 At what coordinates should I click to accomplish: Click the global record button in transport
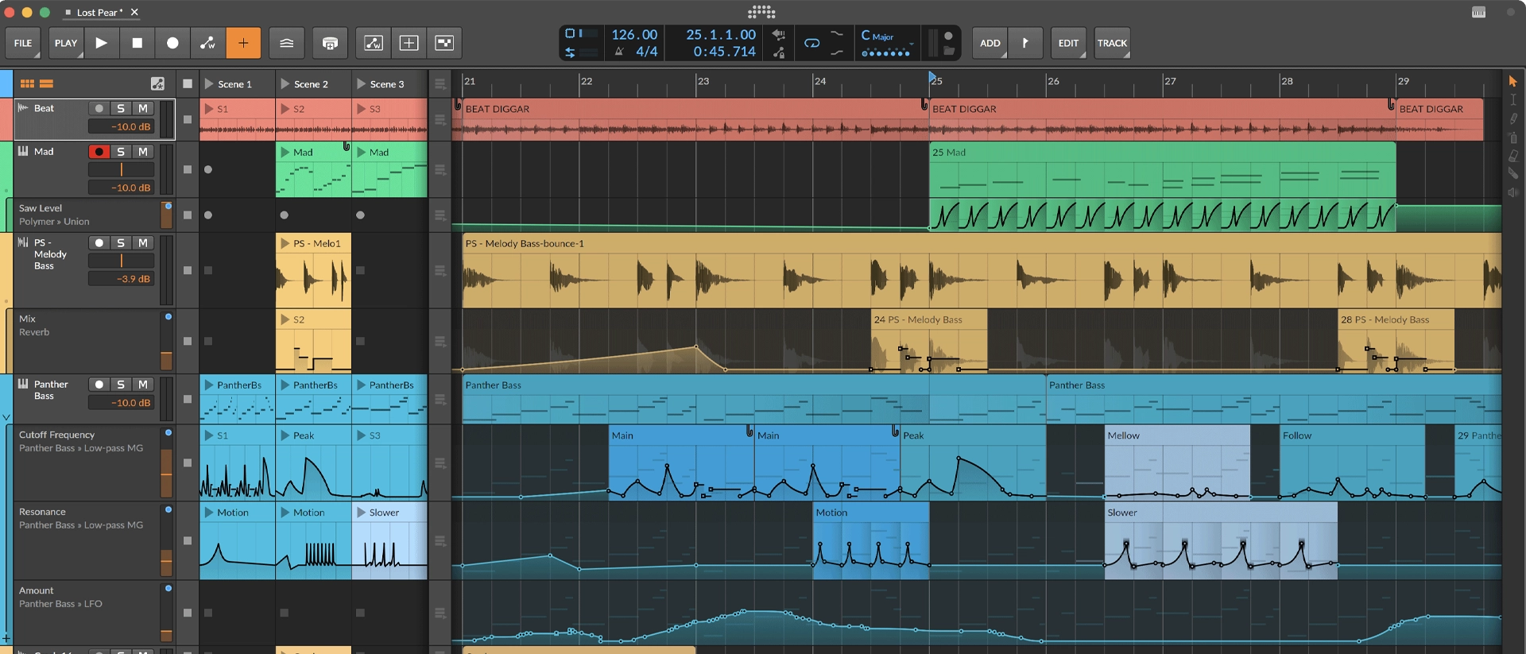(x=172, y=43)
